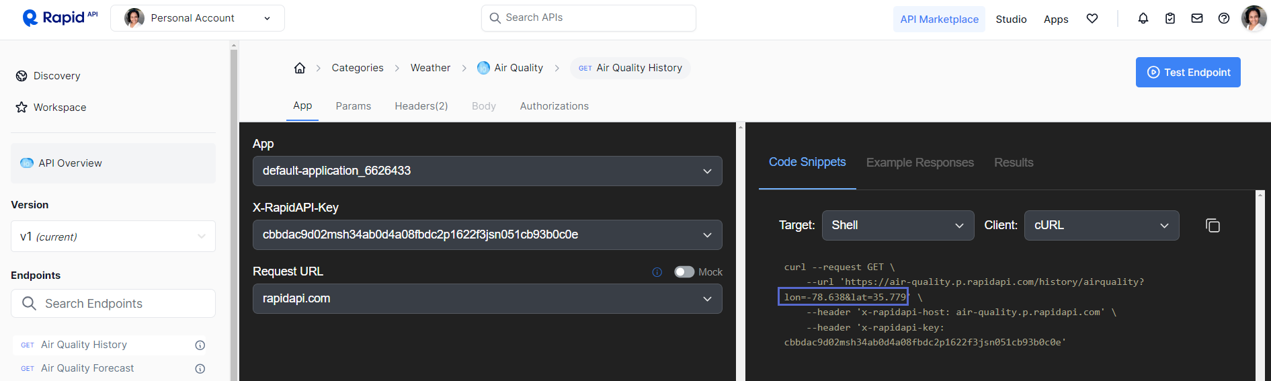The image size is (1271, 381).
Task: Open the messages envelope icon
Action: point(1197,19)
